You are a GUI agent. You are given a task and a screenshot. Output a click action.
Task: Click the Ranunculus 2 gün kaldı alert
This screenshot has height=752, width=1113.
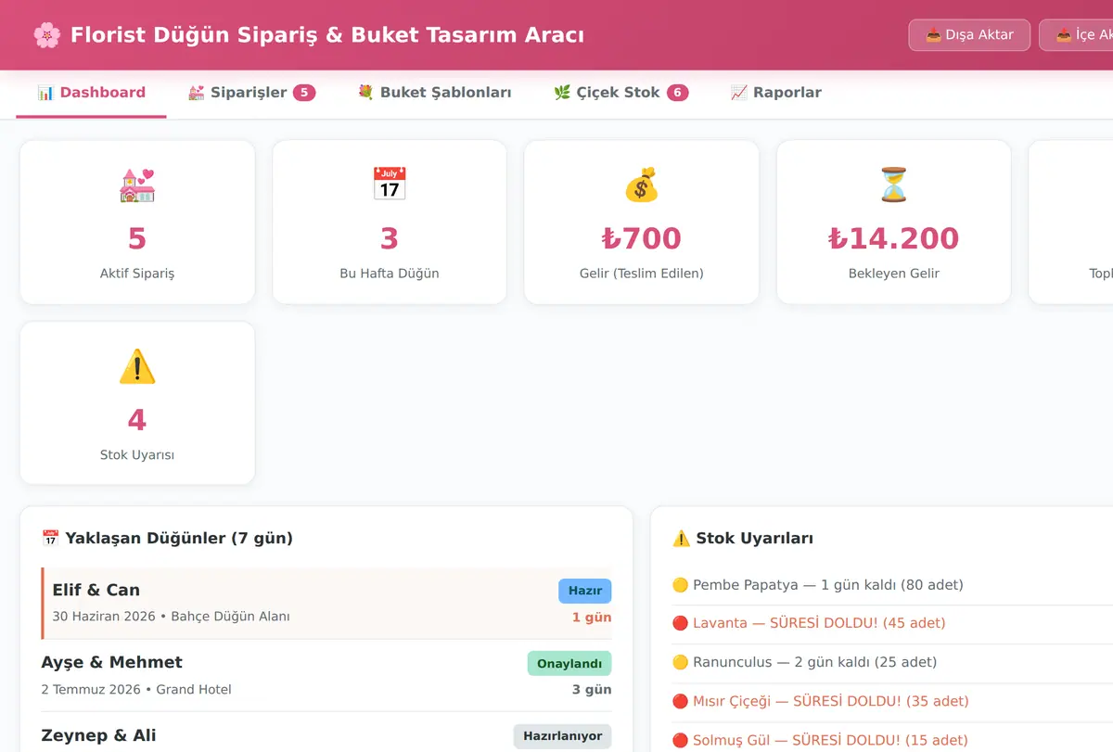(x=815, y=662)
